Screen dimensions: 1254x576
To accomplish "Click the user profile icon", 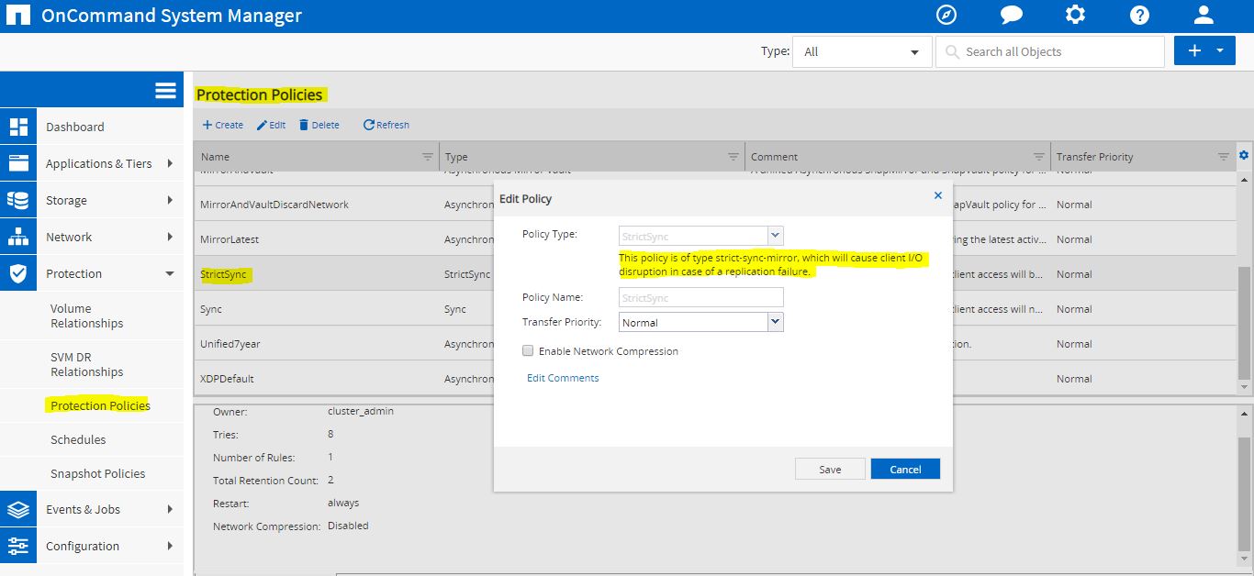I will [x=1204, y=15].
